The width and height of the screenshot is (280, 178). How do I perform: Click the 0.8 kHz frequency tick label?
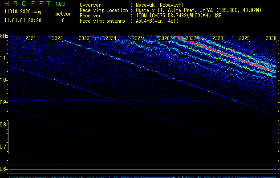coord(4,125)
